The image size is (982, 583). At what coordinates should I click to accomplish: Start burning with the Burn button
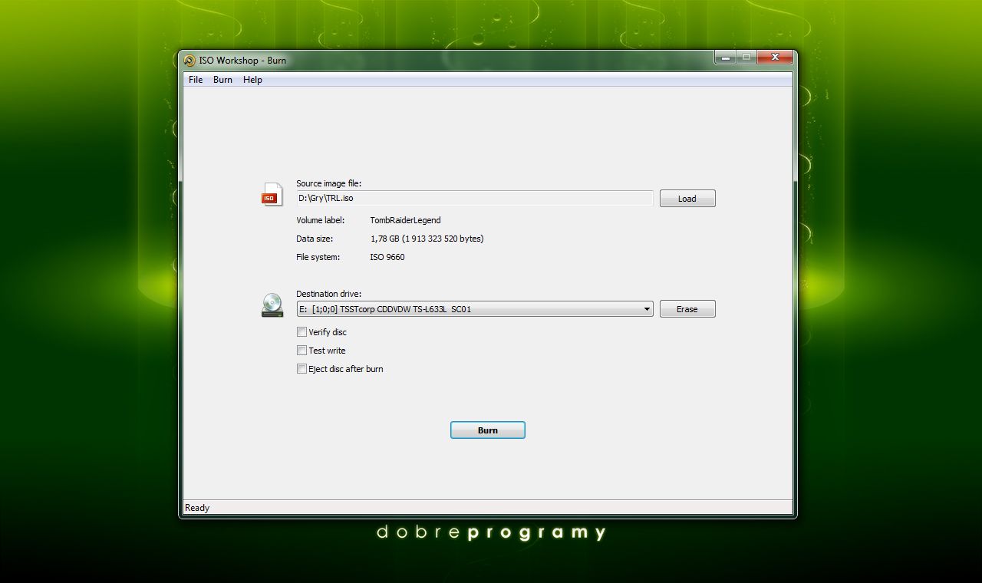point(488,430)
